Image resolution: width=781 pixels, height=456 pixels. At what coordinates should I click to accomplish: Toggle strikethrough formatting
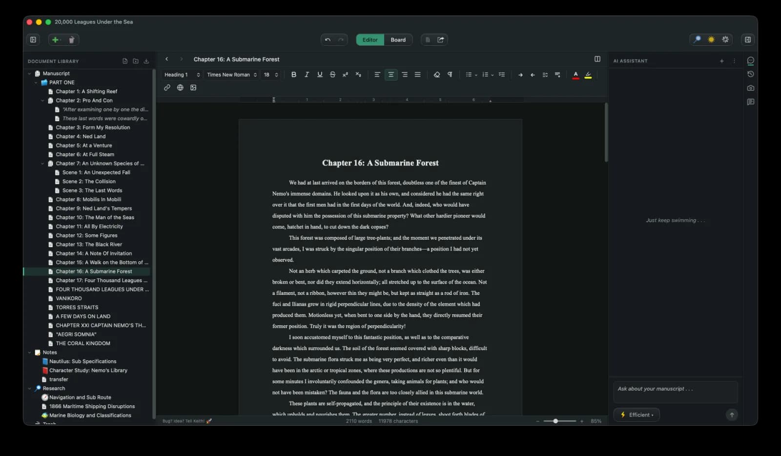tap(332, 75)
